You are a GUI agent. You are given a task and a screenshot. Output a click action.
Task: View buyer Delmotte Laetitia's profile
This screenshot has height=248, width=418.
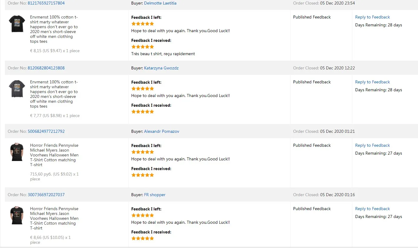(160, 3)
